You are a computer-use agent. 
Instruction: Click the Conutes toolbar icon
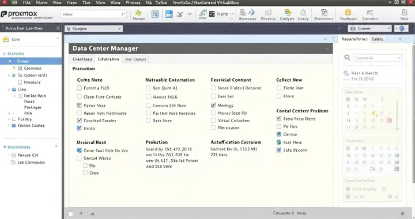[x=369, y=13]
